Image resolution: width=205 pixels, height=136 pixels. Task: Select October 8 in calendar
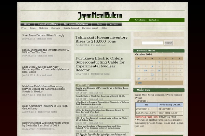(x=152, y=67)
